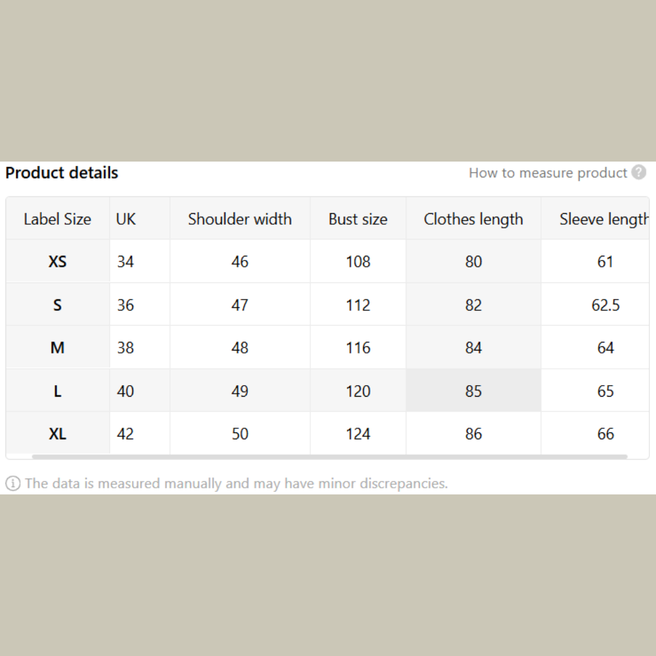The image size is (656, 656).
Task: Click the highlighted 85 clothes length cell
Action: pos(473,391)
